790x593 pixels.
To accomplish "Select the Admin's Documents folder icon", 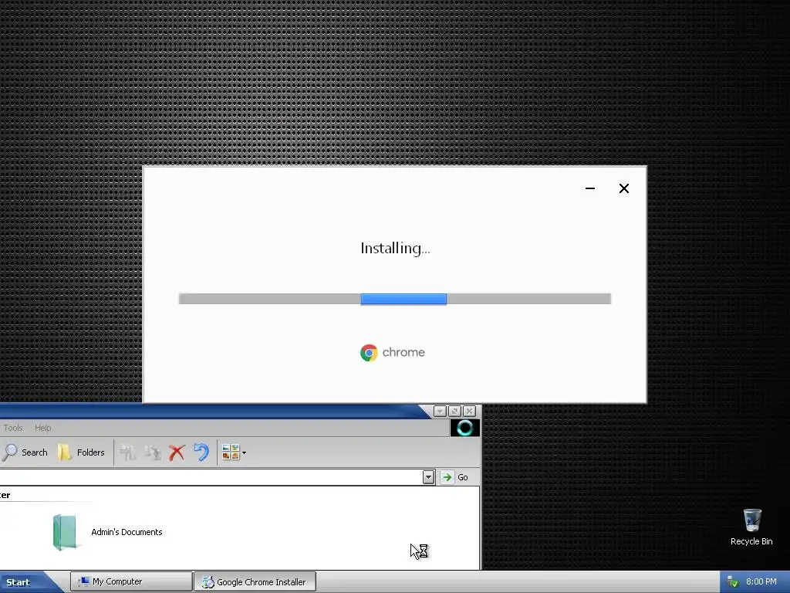I will [x=65, y=532].
